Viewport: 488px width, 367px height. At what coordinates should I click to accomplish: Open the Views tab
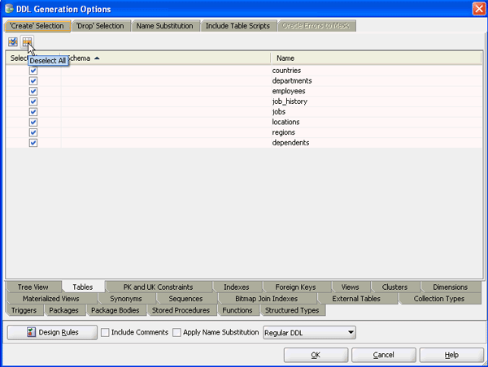350,287
